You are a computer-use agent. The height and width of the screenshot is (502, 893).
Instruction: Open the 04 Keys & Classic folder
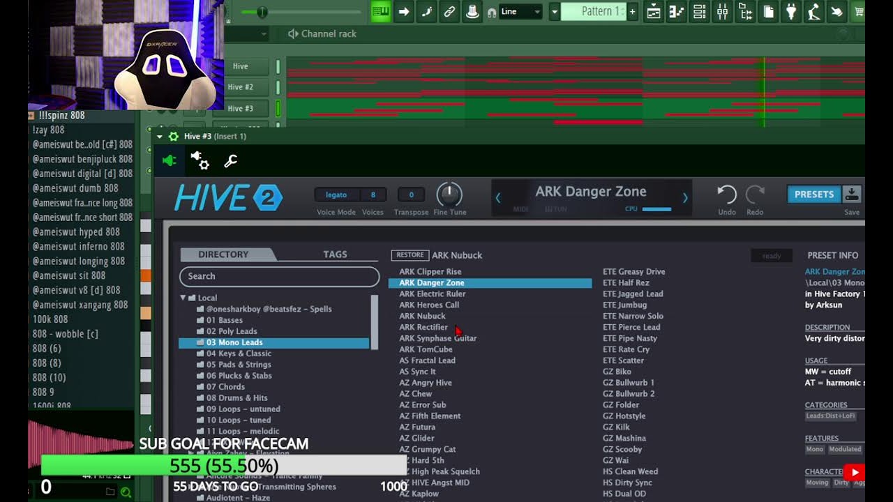[x=239, y=353]
